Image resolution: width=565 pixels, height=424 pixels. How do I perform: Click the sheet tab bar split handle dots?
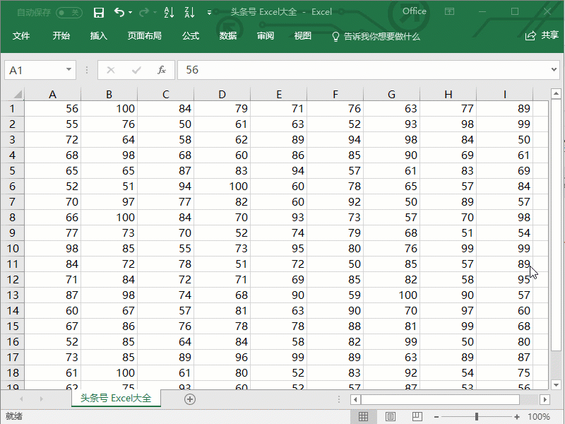(x=339, y=399)
